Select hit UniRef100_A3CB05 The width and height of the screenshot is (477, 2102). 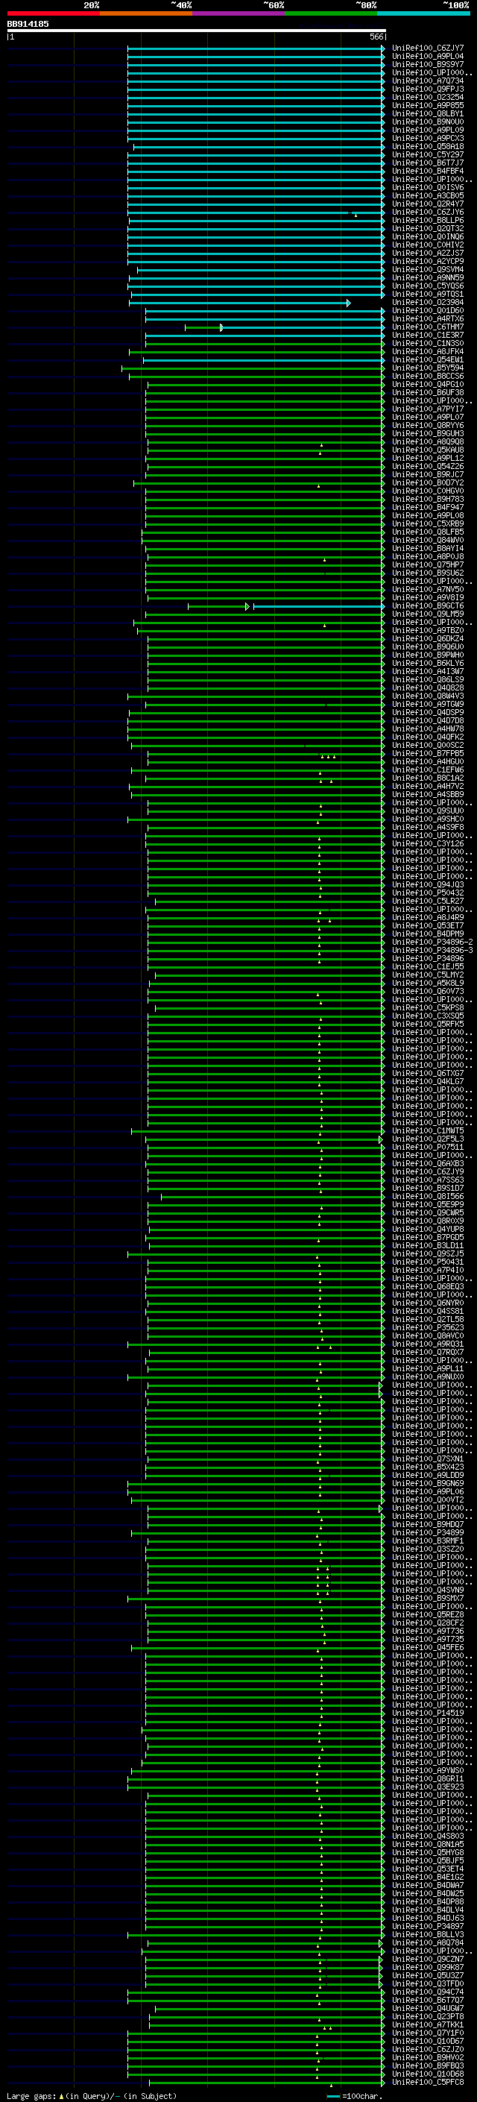pos(427,196)
